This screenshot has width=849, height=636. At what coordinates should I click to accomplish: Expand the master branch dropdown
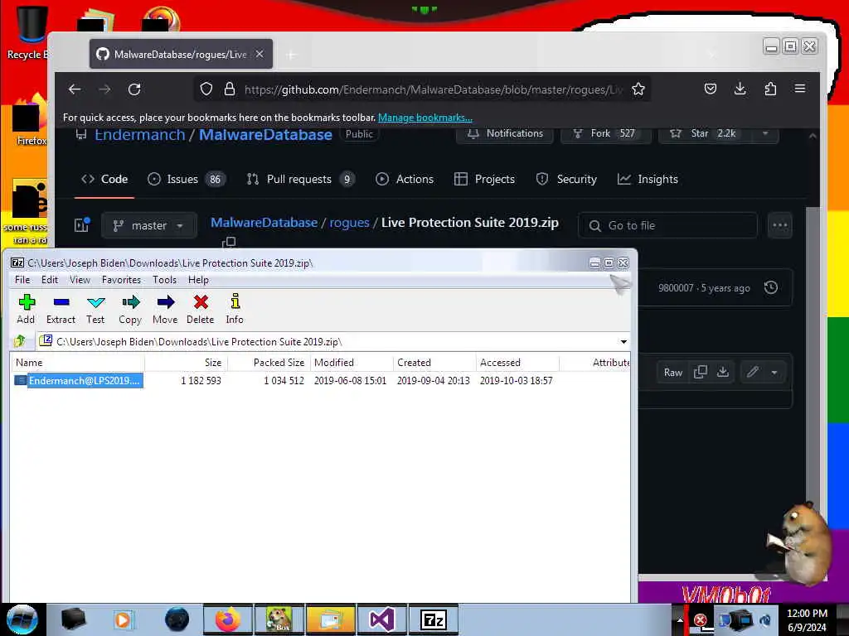[x=149, y=225]
